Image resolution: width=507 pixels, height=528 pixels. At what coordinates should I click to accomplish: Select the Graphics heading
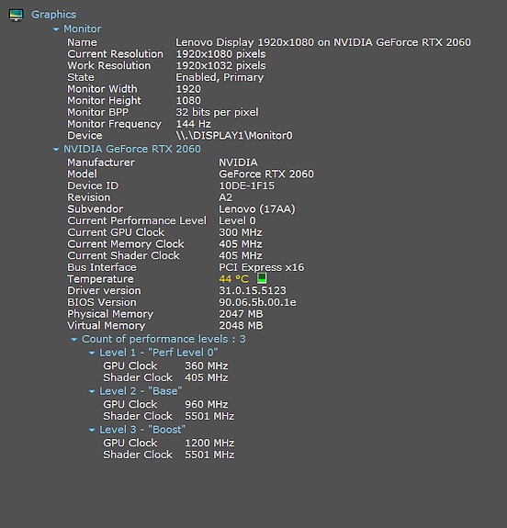pyautogui.click(x=53, y=15)
